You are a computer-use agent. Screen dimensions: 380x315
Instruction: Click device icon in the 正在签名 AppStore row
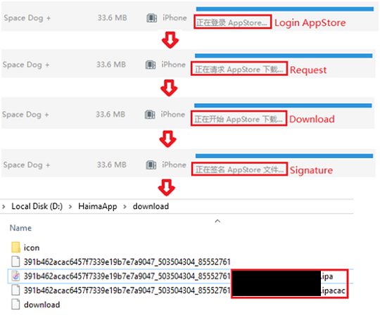(x=151, y=165)
